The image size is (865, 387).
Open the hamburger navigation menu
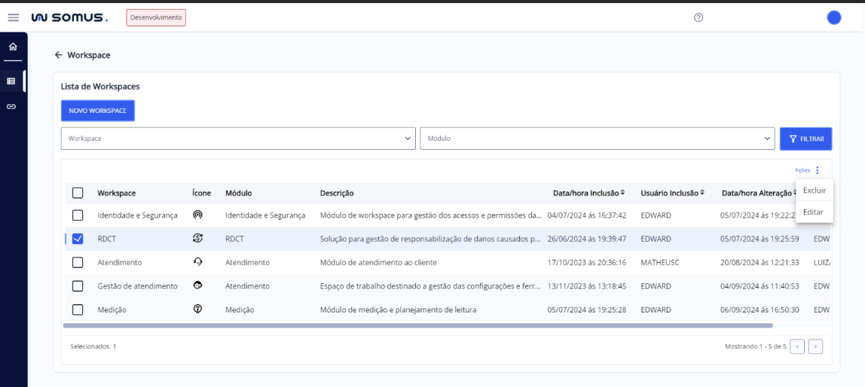[x=14, y=17]
